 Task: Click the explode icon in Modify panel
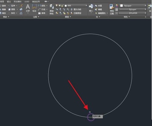(21, 9)
